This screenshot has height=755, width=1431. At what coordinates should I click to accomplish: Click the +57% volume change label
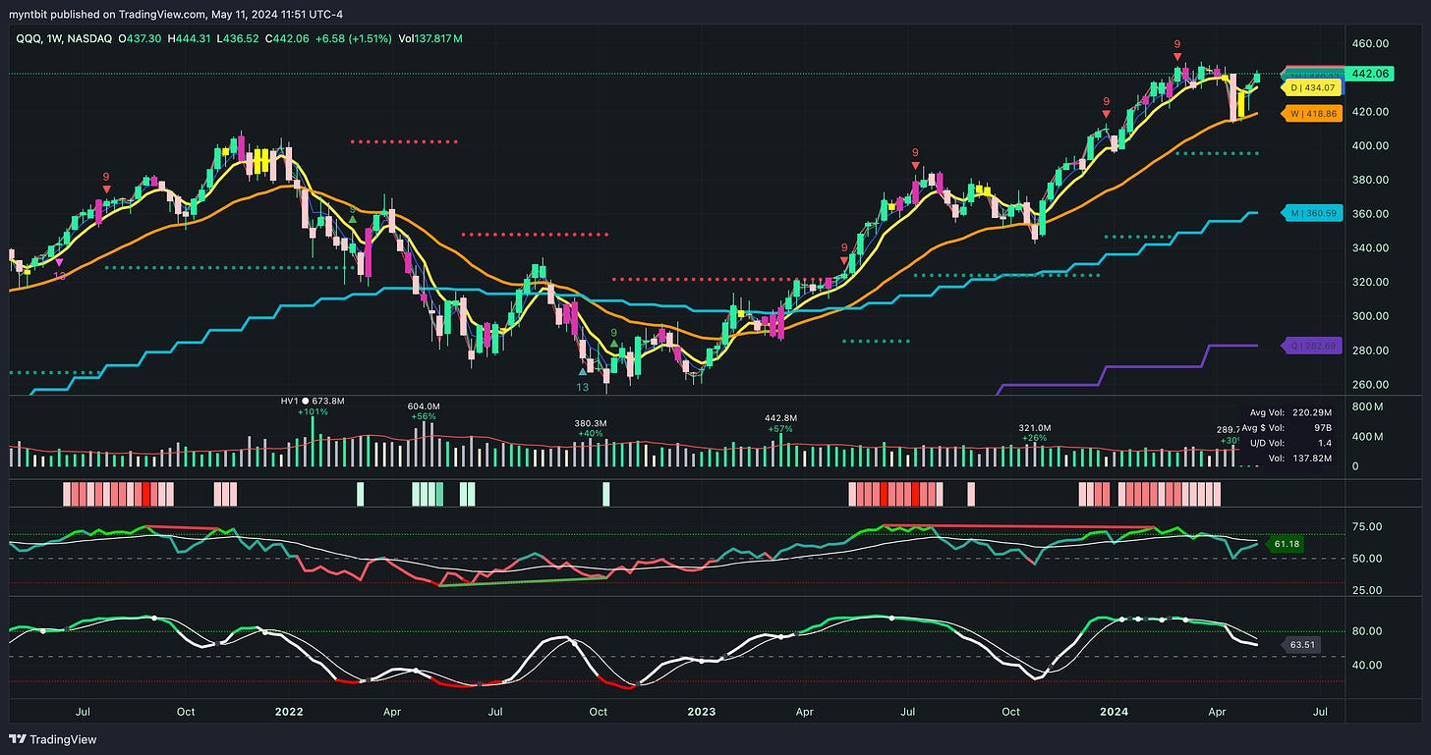click(x=781, y=428)
